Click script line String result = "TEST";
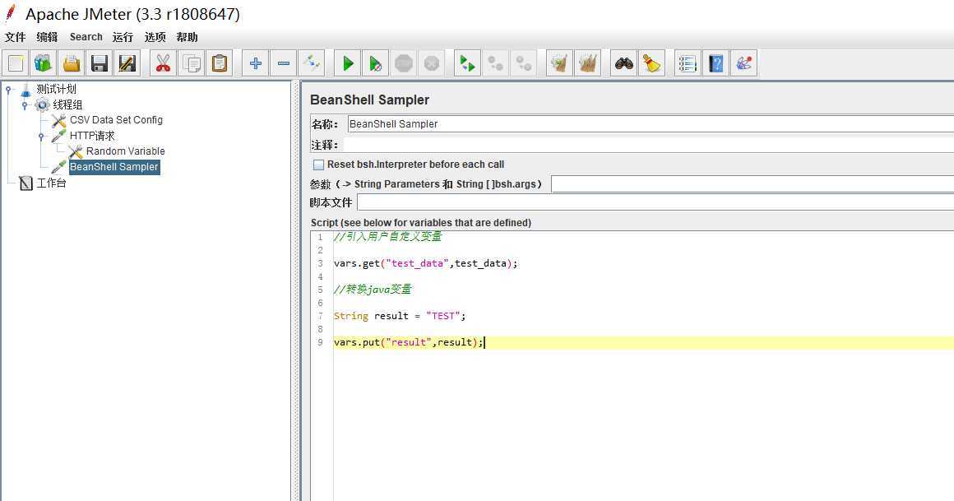Viewport: 954px width, 501px height. point(400,316)
